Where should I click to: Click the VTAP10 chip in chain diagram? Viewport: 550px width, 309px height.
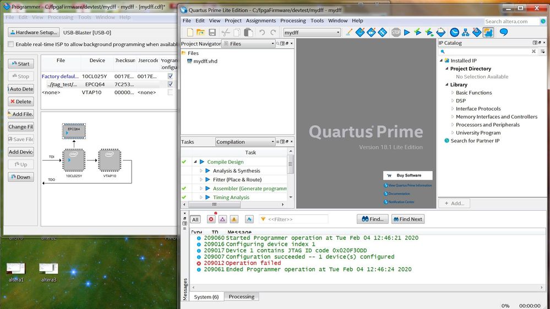110,160
